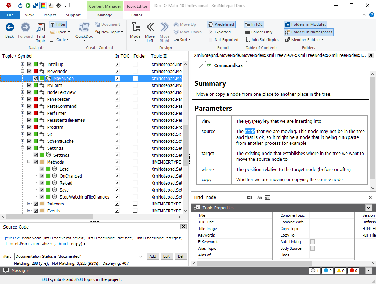The width and height of the screenshot is (376, 284).
Task: Click the Add filter button
Action: 153,256
